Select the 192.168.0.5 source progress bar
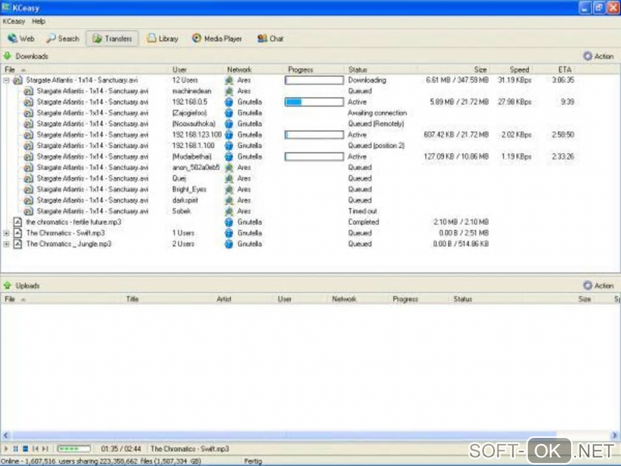This screenshot has height=466, width=621. tap(314, 102)
